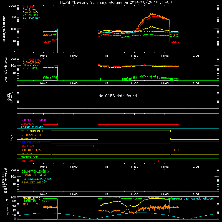This screenshot has width=222, height=222.
Task: Select the ECLIPSE_FLAG label
Action: [30, 142]
